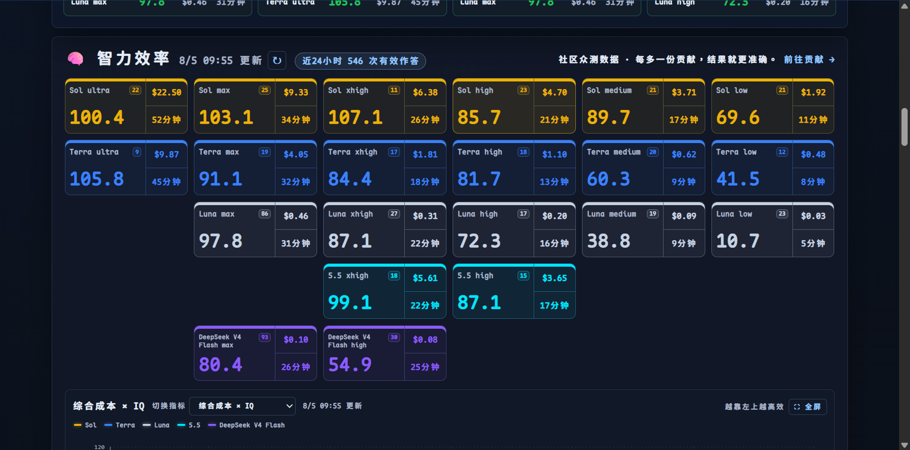Select the Luna low card
Viewport: 910px width, 450px height.
(773, 230)
